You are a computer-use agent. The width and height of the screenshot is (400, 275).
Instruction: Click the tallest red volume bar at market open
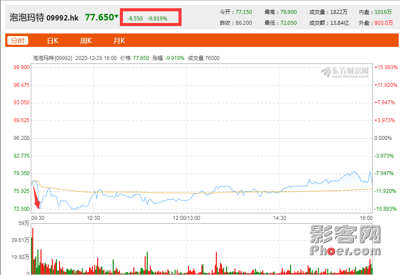click(33, 251)
